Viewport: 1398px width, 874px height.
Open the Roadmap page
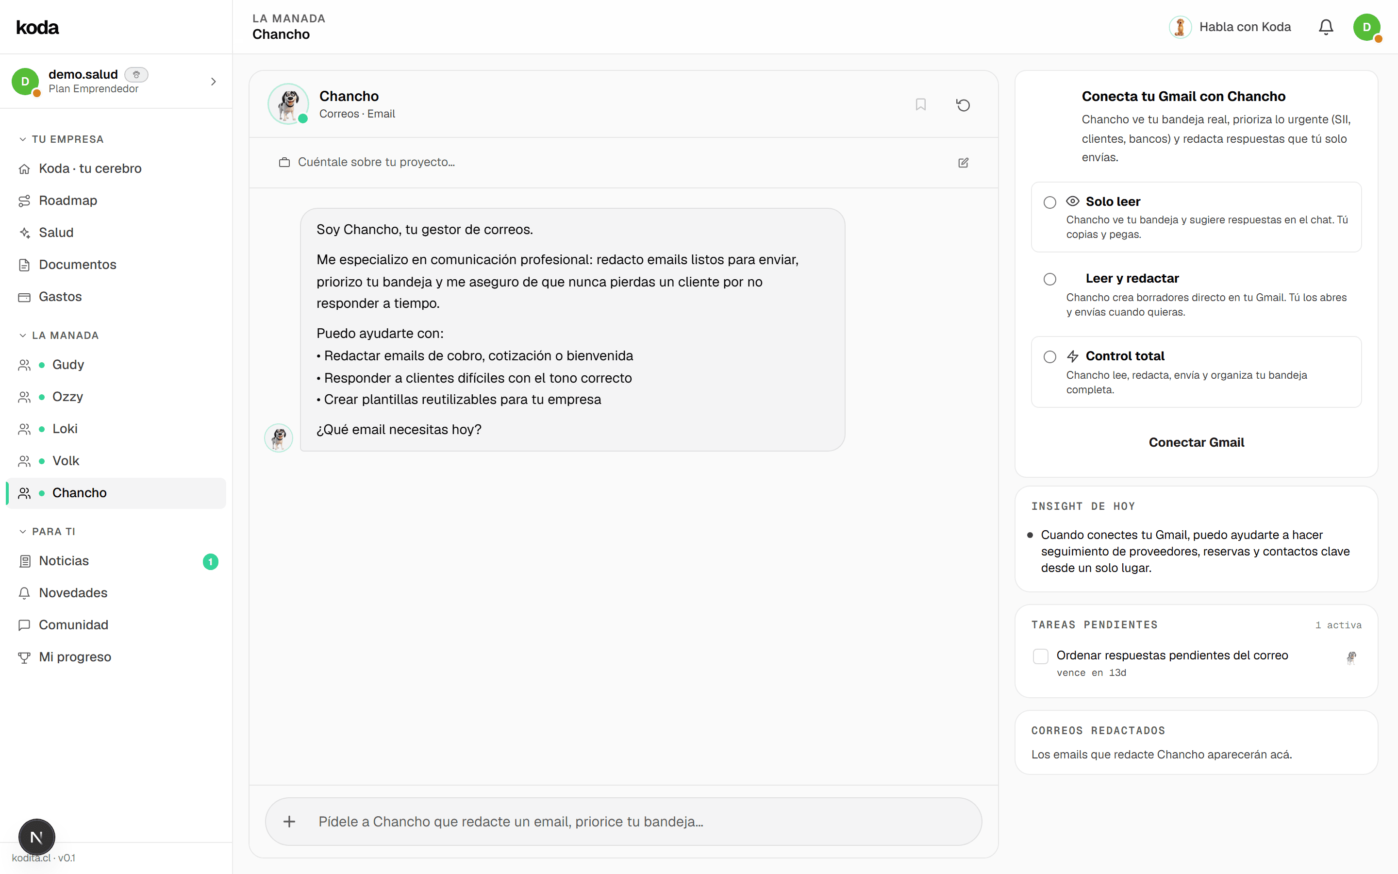[x=116, y=201]
